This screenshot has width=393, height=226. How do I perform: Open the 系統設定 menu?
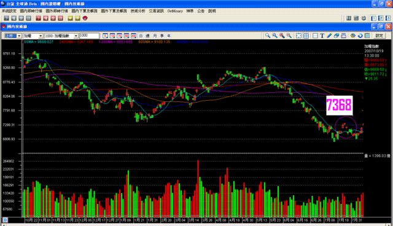[x=9, y=11]
